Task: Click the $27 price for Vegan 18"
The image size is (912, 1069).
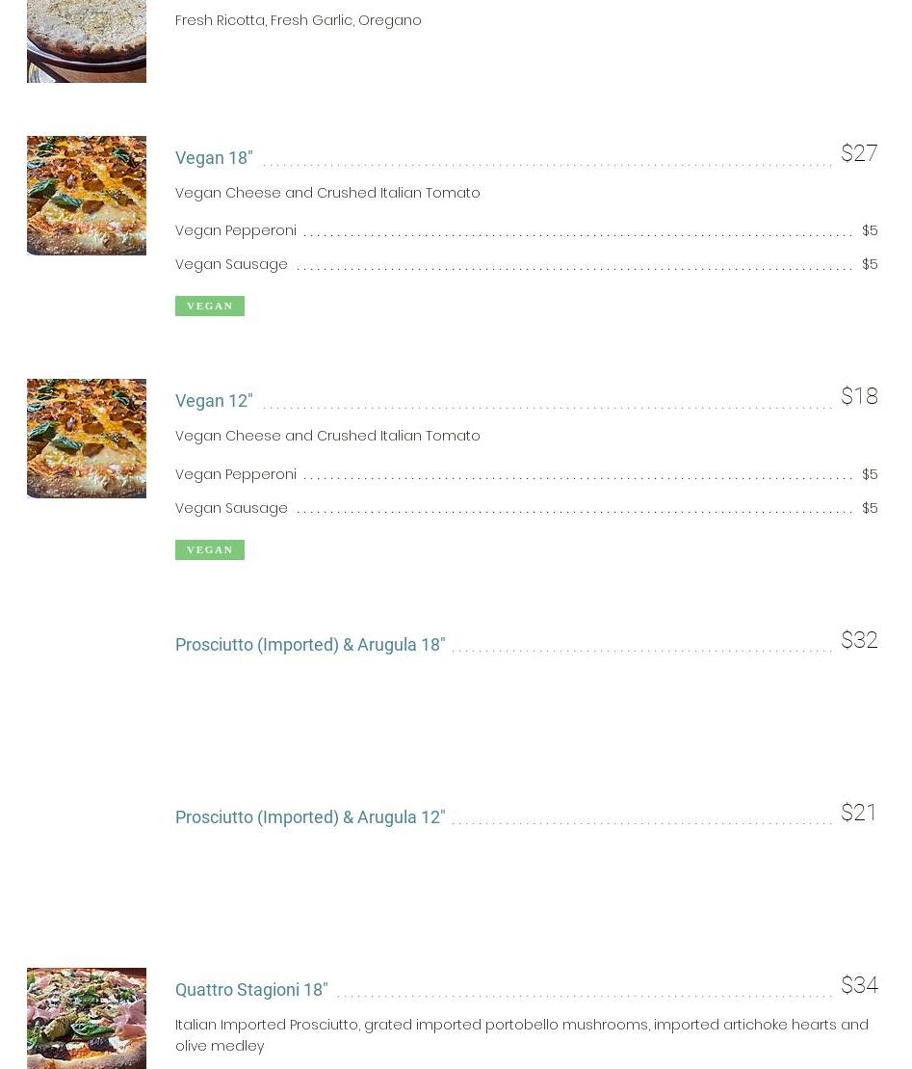Action: 859,154
